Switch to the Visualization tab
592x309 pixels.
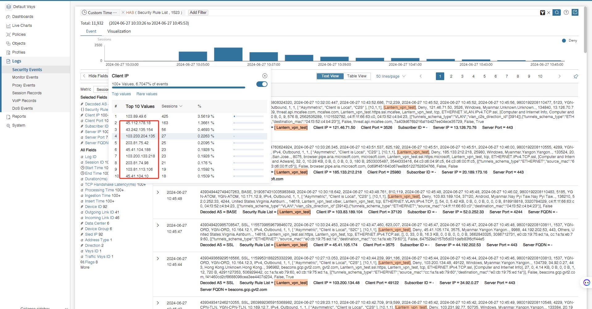pos(119,31)
